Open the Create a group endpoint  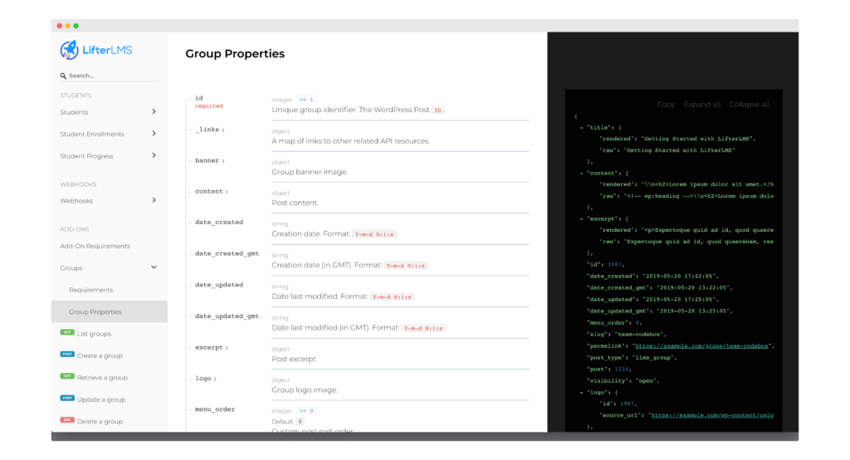(x=100, y=356)
